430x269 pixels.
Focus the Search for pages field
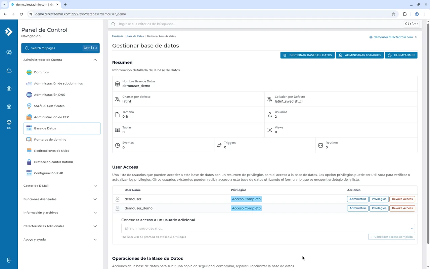[60, 48]
